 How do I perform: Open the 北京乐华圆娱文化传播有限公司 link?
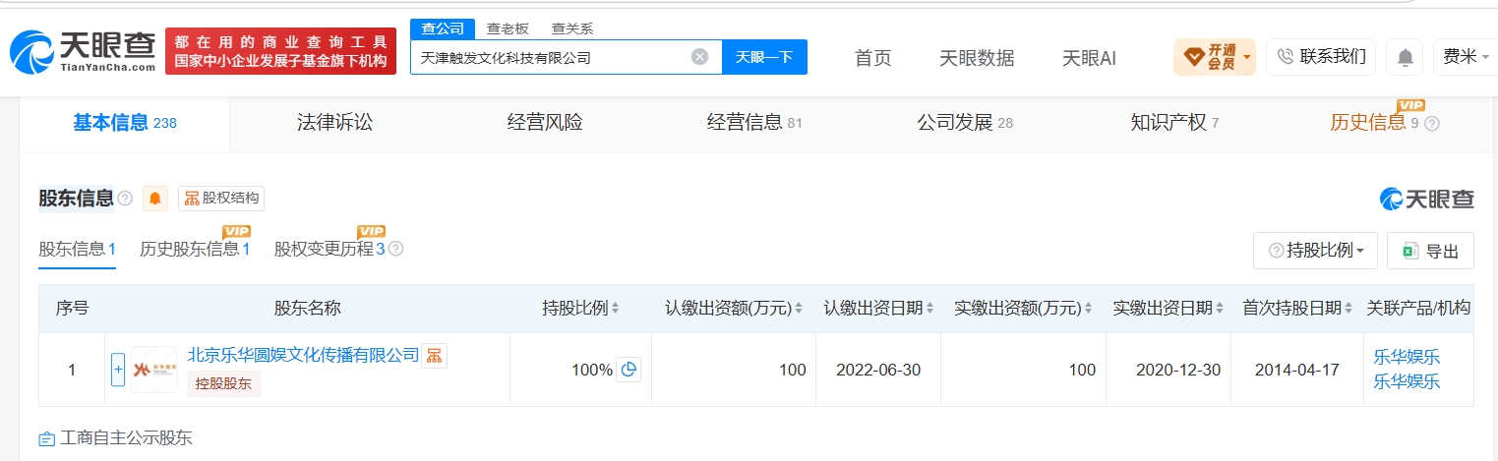[303, 355]
